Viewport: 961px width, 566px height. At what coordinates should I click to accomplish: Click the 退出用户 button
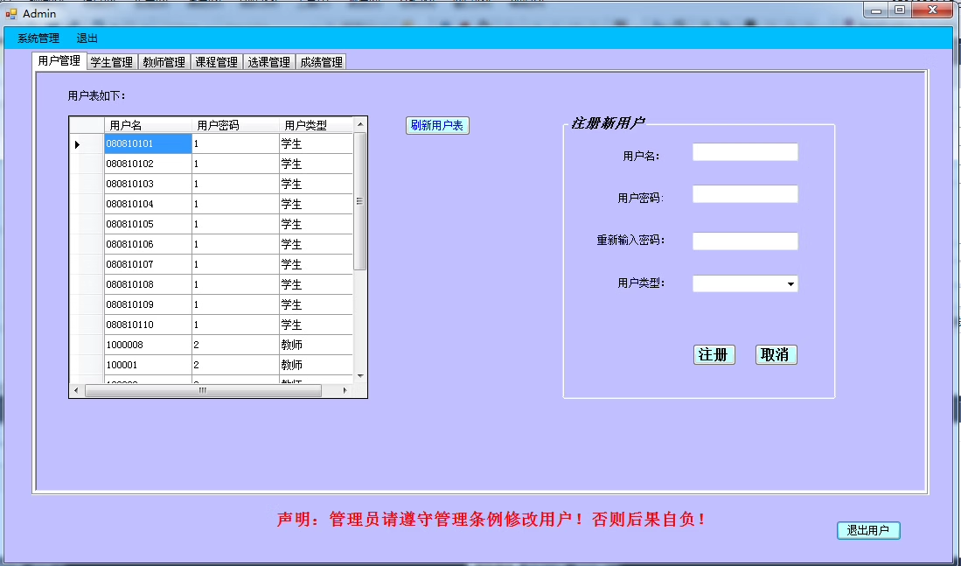[x=868, y=530]
